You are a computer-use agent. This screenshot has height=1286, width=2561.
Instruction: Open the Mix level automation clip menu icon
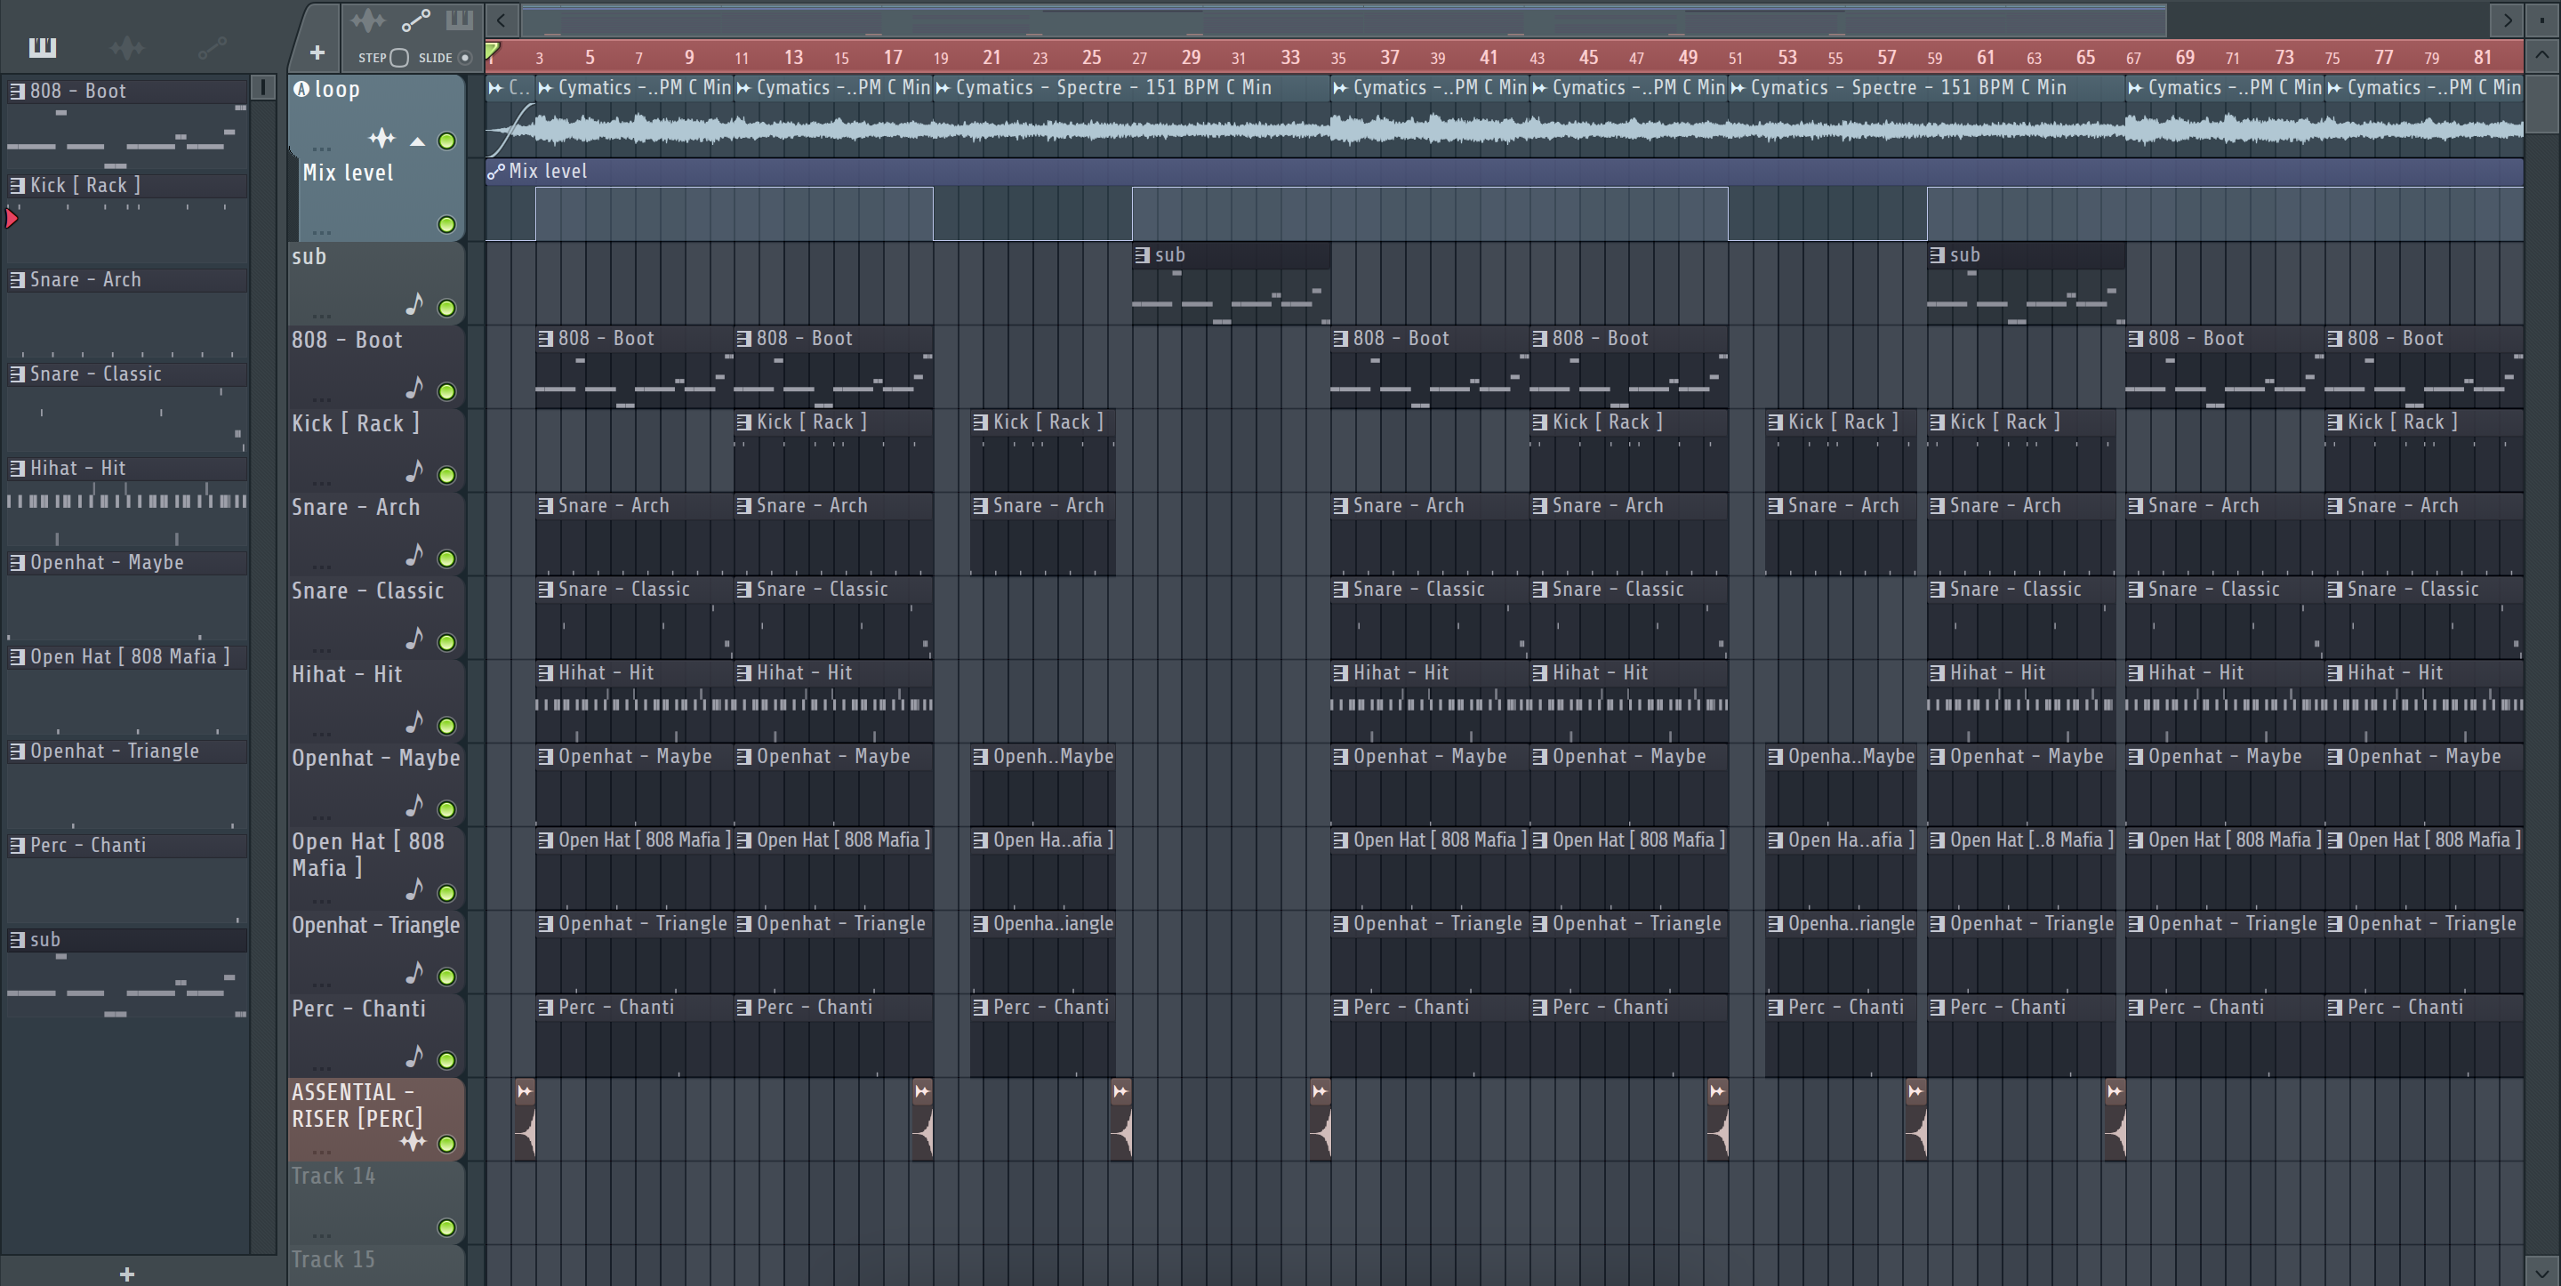(496, 171)
